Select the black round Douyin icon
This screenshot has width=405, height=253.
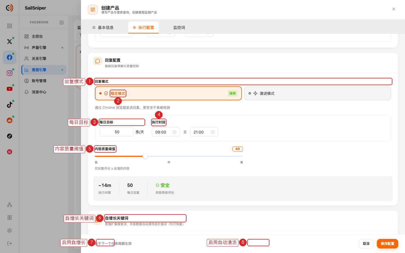pyautogui.click(x=10, y=136)
